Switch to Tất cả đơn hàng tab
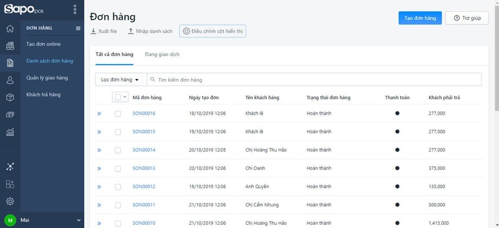 [x=114, y=54]
